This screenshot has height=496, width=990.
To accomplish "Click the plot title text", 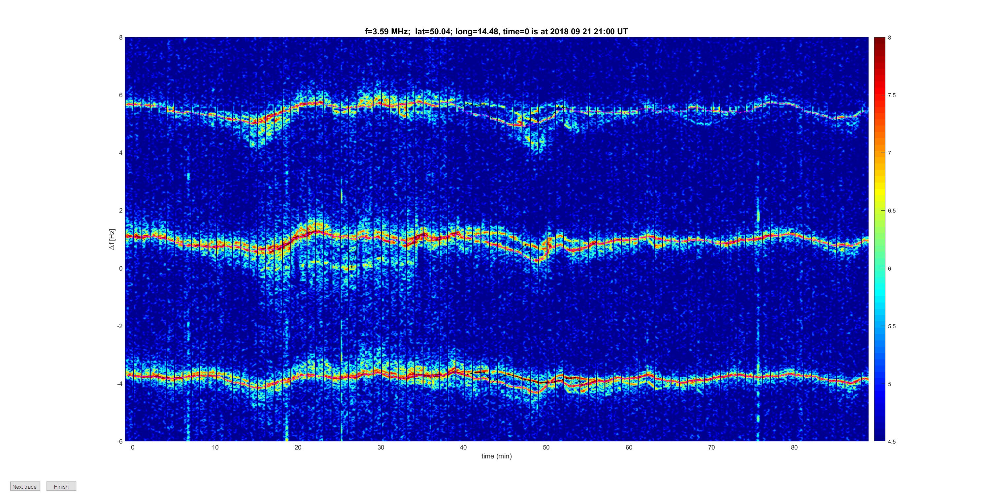I will 496,32.
